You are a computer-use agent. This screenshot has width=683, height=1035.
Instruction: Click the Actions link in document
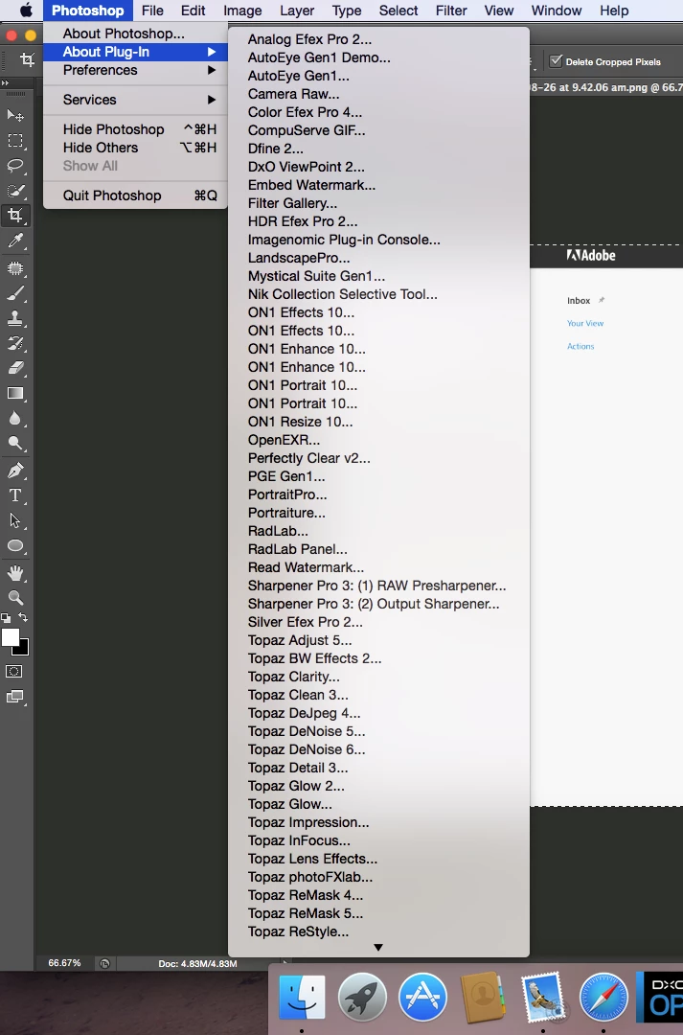click(x=581, y=346)
